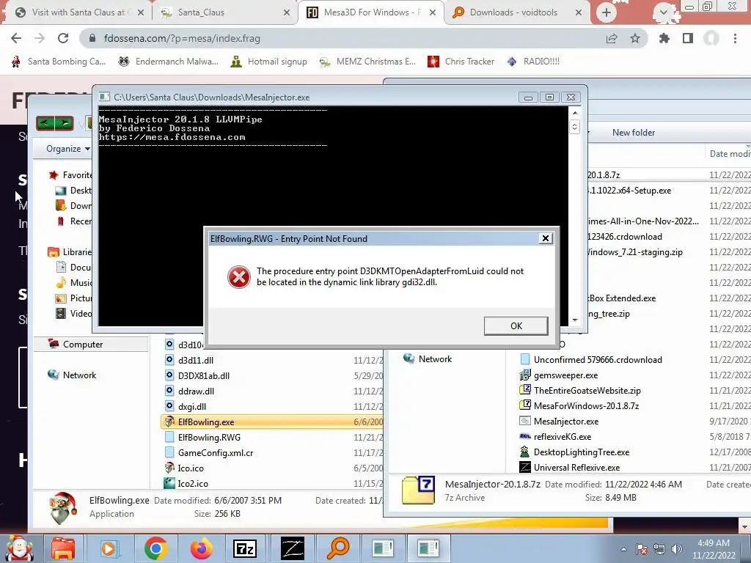Select the gemsweeper.exe file

coord(565,375)
